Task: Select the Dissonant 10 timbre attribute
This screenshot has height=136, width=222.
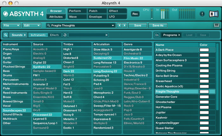Action: [77, 110]
